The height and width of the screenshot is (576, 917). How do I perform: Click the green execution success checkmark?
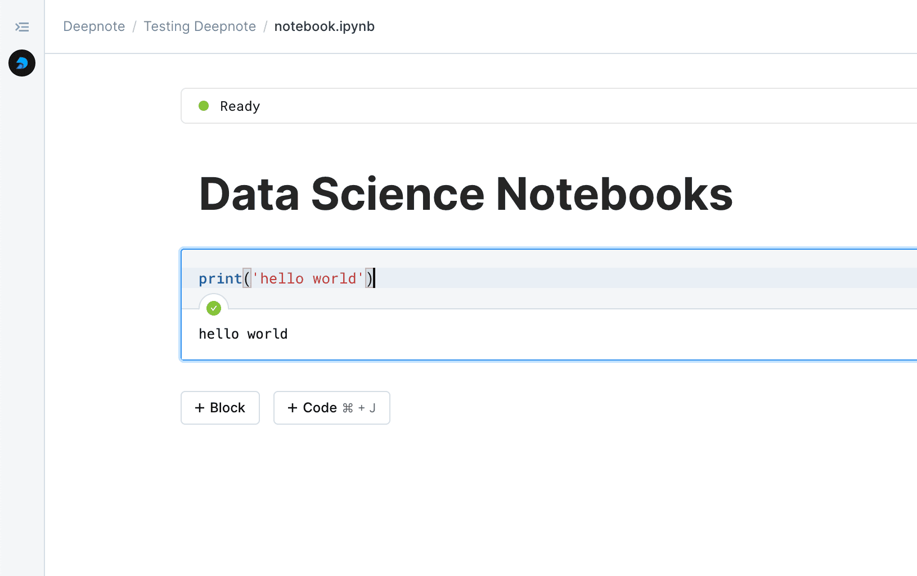coord(213,308)
